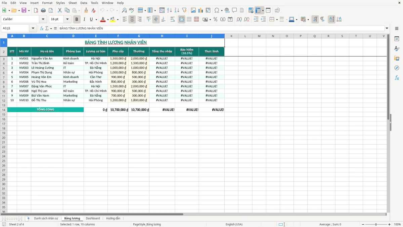Switch to the Hướng dẫn sheet tab

(113, 218)
